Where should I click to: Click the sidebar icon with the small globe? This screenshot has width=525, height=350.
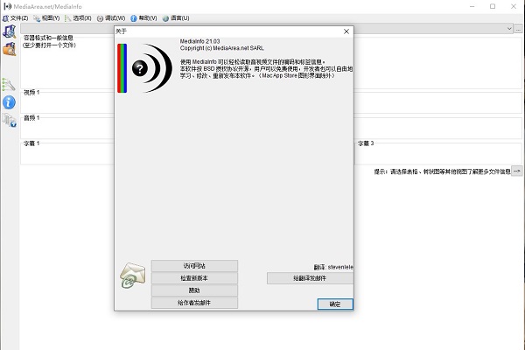(x=9, y=120)
